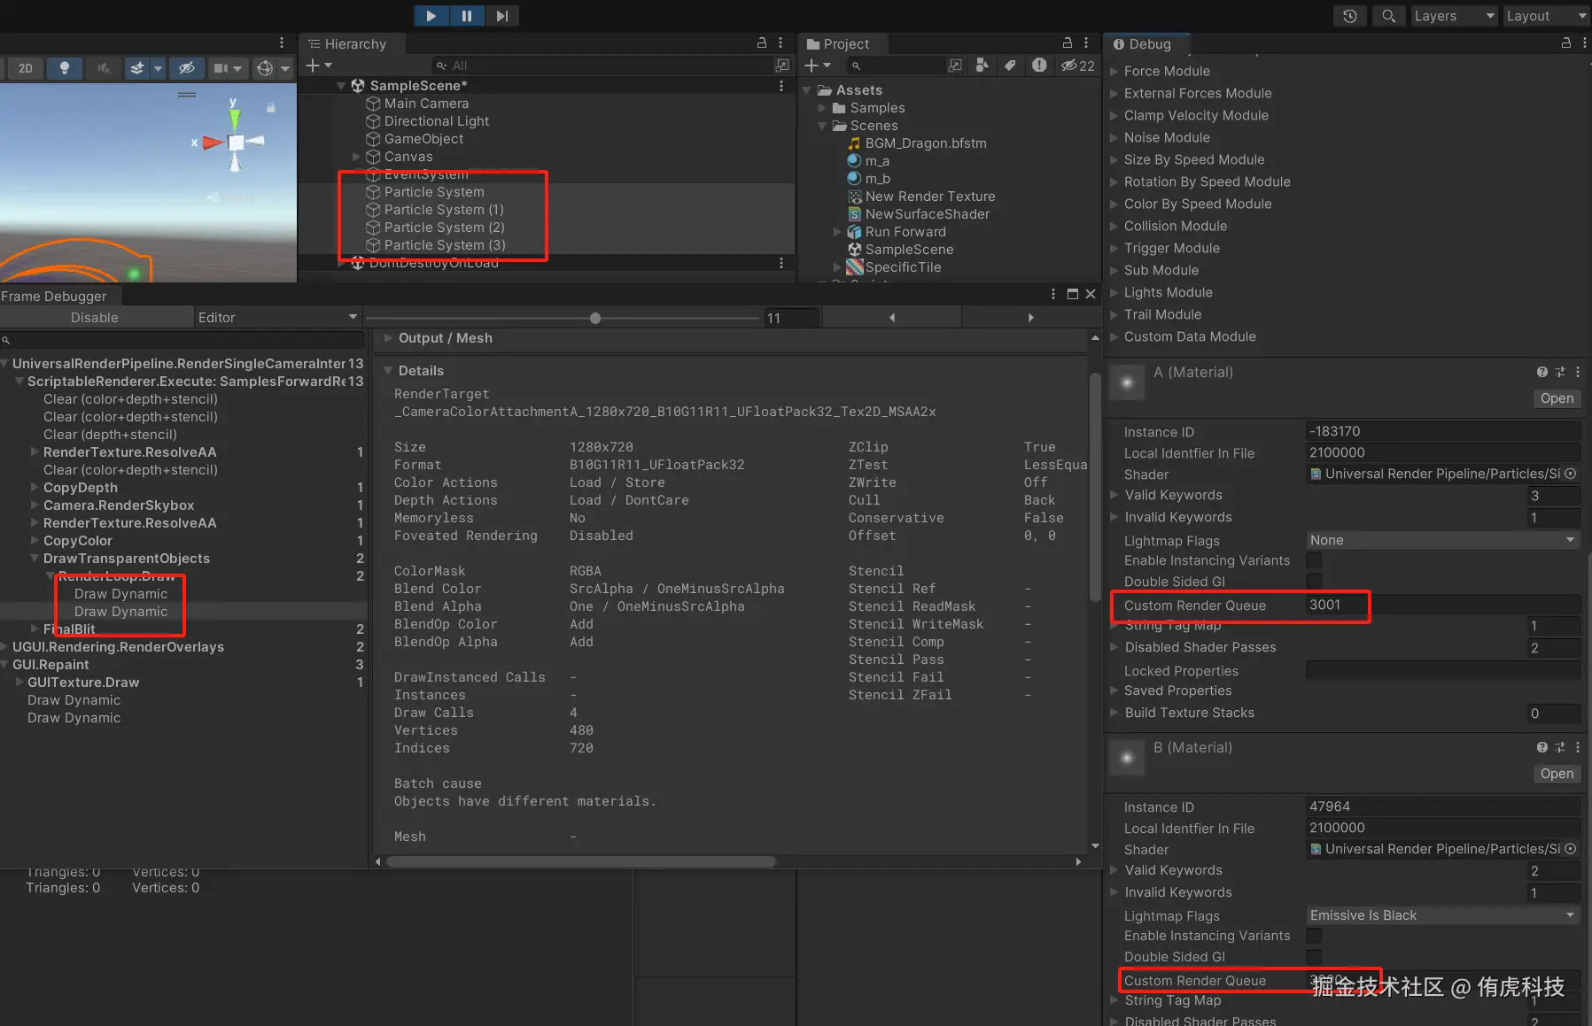Click Open for the B (Material)

[1557, 774]
